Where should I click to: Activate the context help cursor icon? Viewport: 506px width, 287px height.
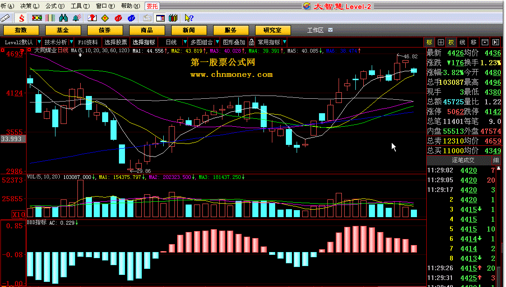pyautogui.click(x=189, y=18)
